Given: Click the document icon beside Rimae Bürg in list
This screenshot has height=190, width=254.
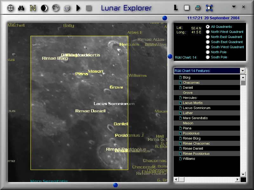Looking at the screenshot, I should [180, 138].
